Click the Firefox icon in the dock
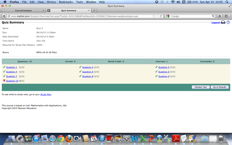Image resolution: width=232 pixels, height=145 pixels. click(x=69, y=139)
